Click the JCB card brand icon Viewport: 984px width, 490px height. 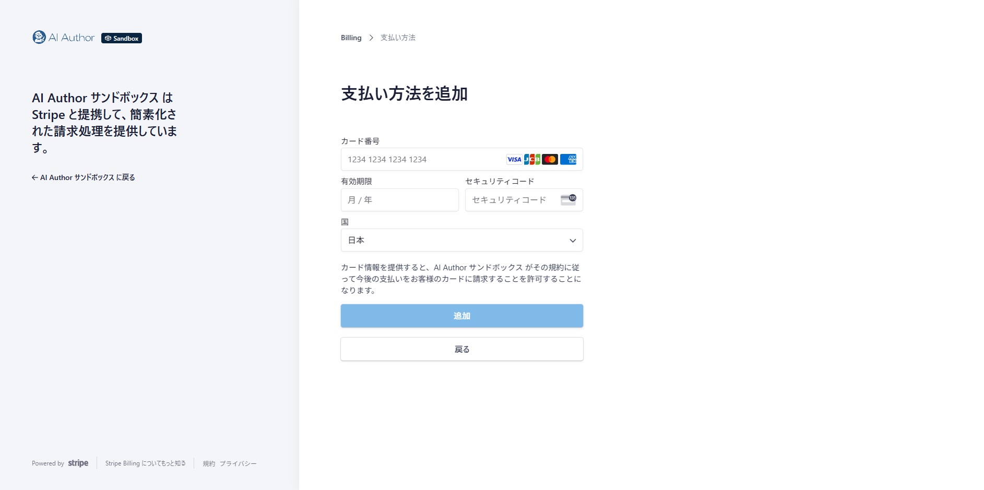pyautogui.click(x=532, y=160)
